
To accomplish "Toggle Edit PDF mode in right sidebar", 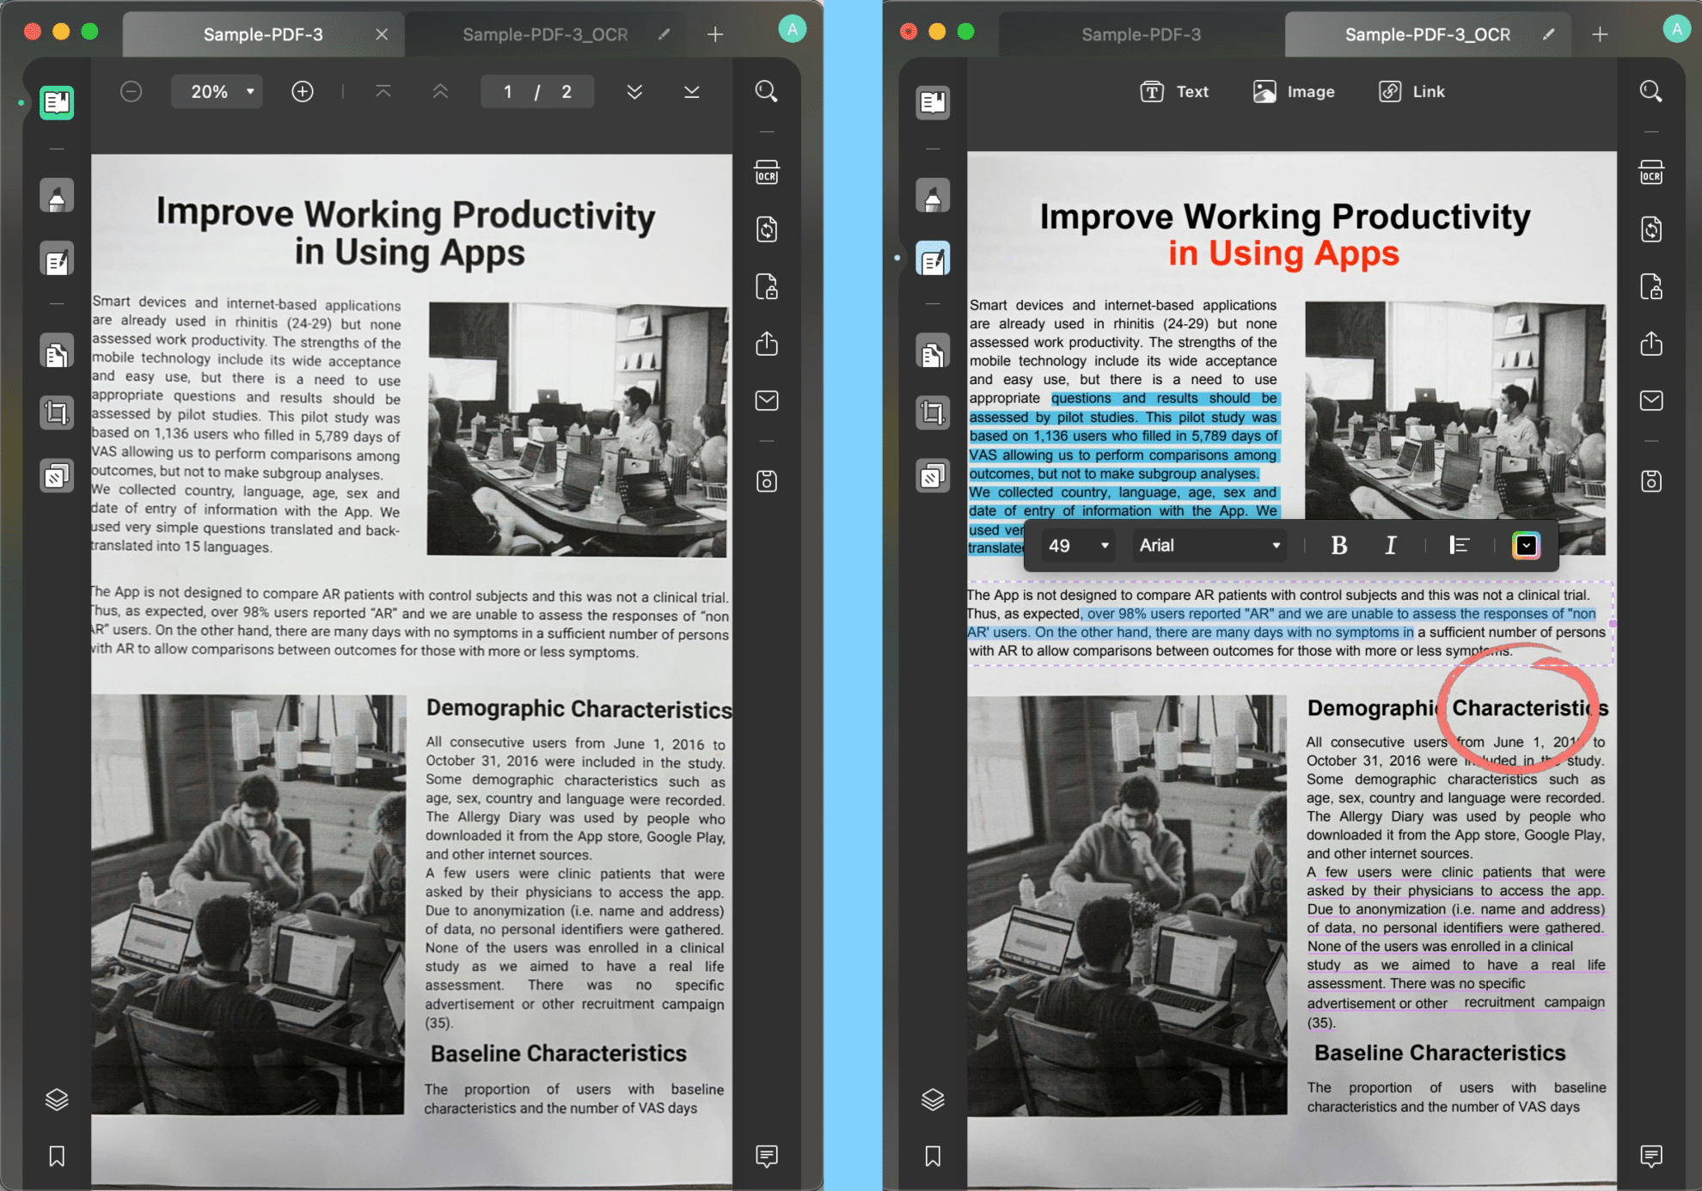I will tap(933, 260).
